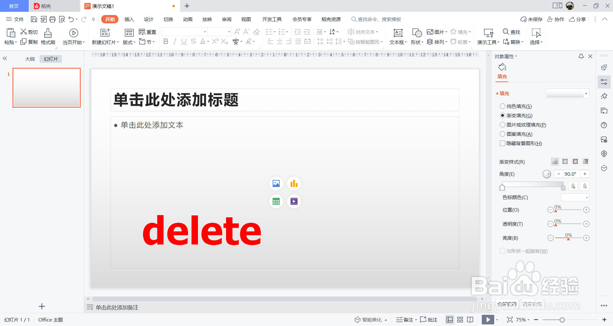Viewport: 613px width, 326px height.
Task: Click the Undo arrow icon
Action: click(71, 19)
